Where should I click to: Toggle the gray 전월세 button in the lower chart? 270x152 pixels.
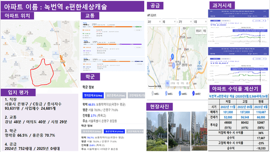pyautogui.click(x=225, y=59)
